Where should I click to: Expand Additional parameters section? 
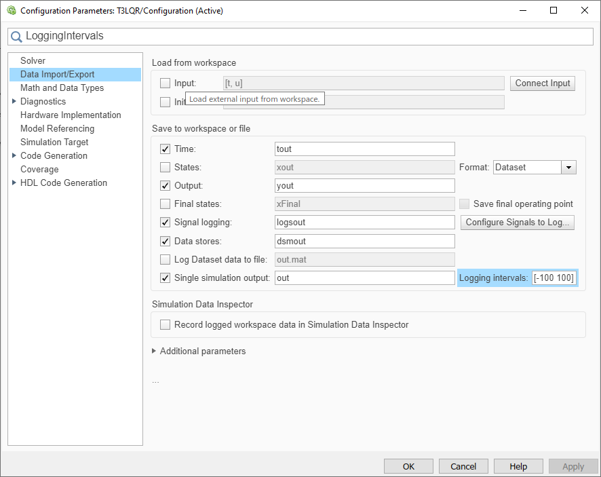pos(155,351)
